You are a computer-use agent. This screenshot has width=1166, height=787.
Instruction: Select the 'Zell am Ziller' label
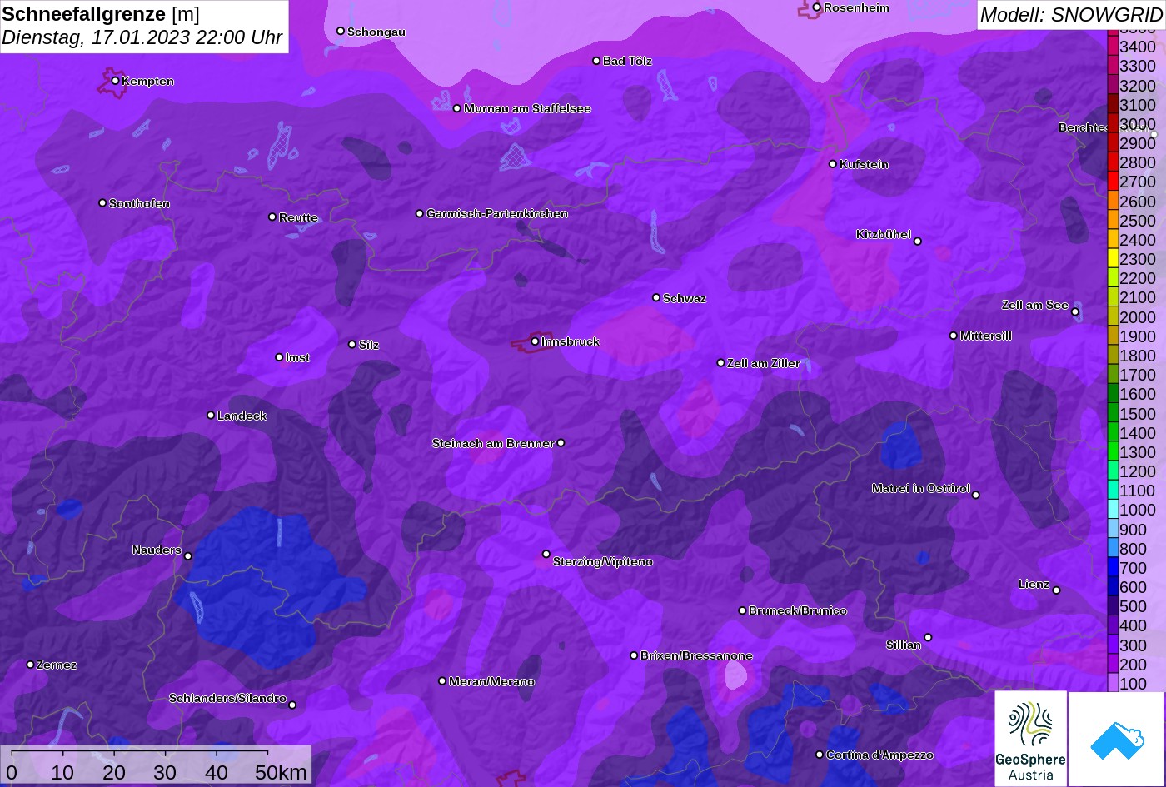(x=764, y=363)
